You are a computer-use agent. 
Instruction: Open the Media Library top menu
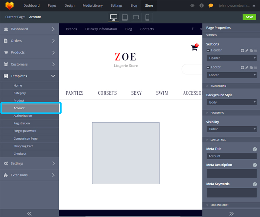coord(93,6)
